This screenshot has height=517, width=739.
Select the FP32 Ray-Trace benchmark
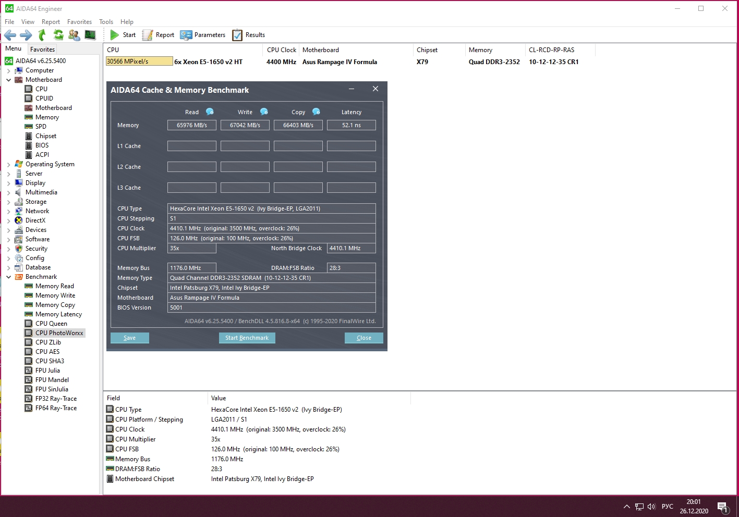(x=56, y=399)
